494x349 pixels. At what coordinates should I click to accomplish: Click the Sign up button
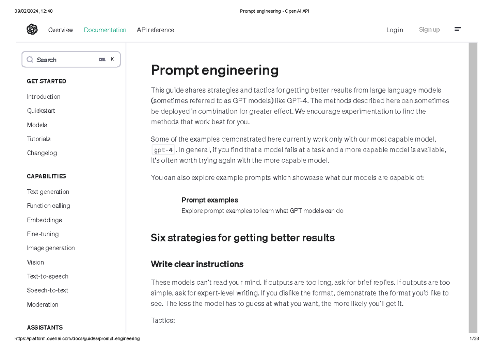(x=429, y=30)
